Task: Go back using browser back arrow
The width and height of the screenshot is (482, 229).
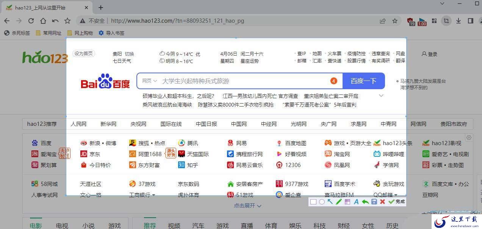Action: point(7,21)
